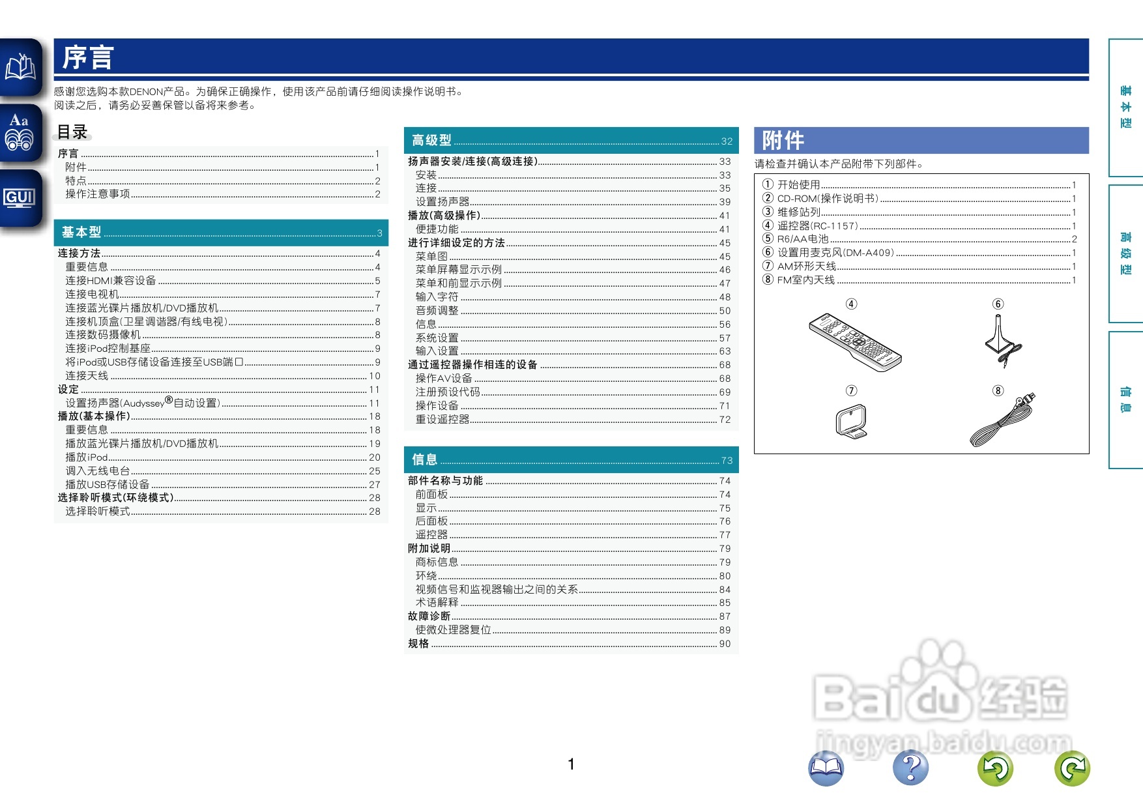Open 遥控器 entry page 77
The width and height of the screenshot is (1143, 808).
coord(573,535)
